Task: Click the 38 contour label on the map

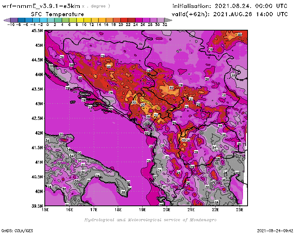Action: (x=123, y=192)
